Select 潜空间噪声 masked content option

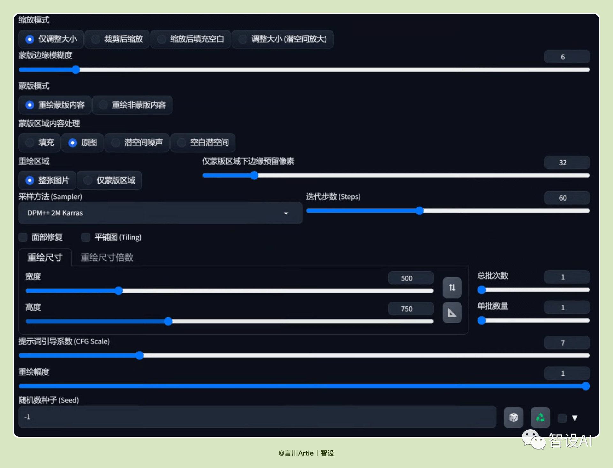coord(137,142)
